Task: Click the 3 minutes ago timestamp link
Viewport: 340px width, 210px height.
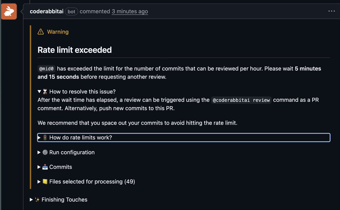Action: pyautogui.click(x=130, y=12)
